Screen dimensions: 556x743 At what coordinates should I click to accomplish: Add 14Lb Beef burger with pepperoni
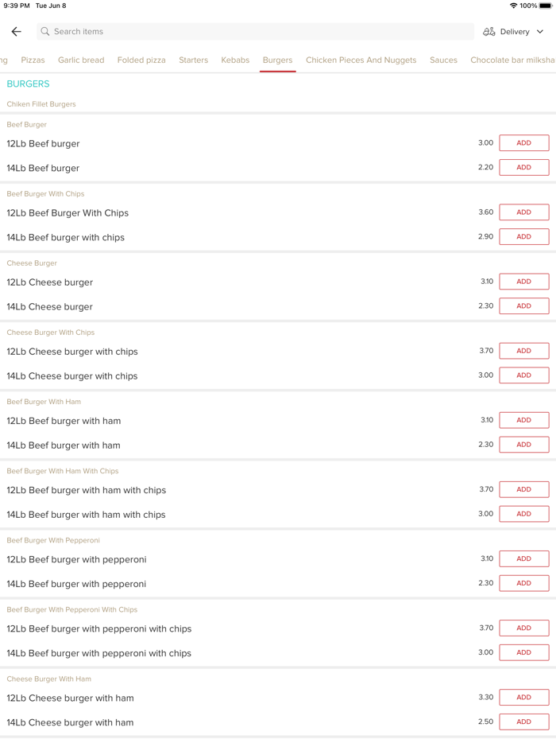point(523,583)
